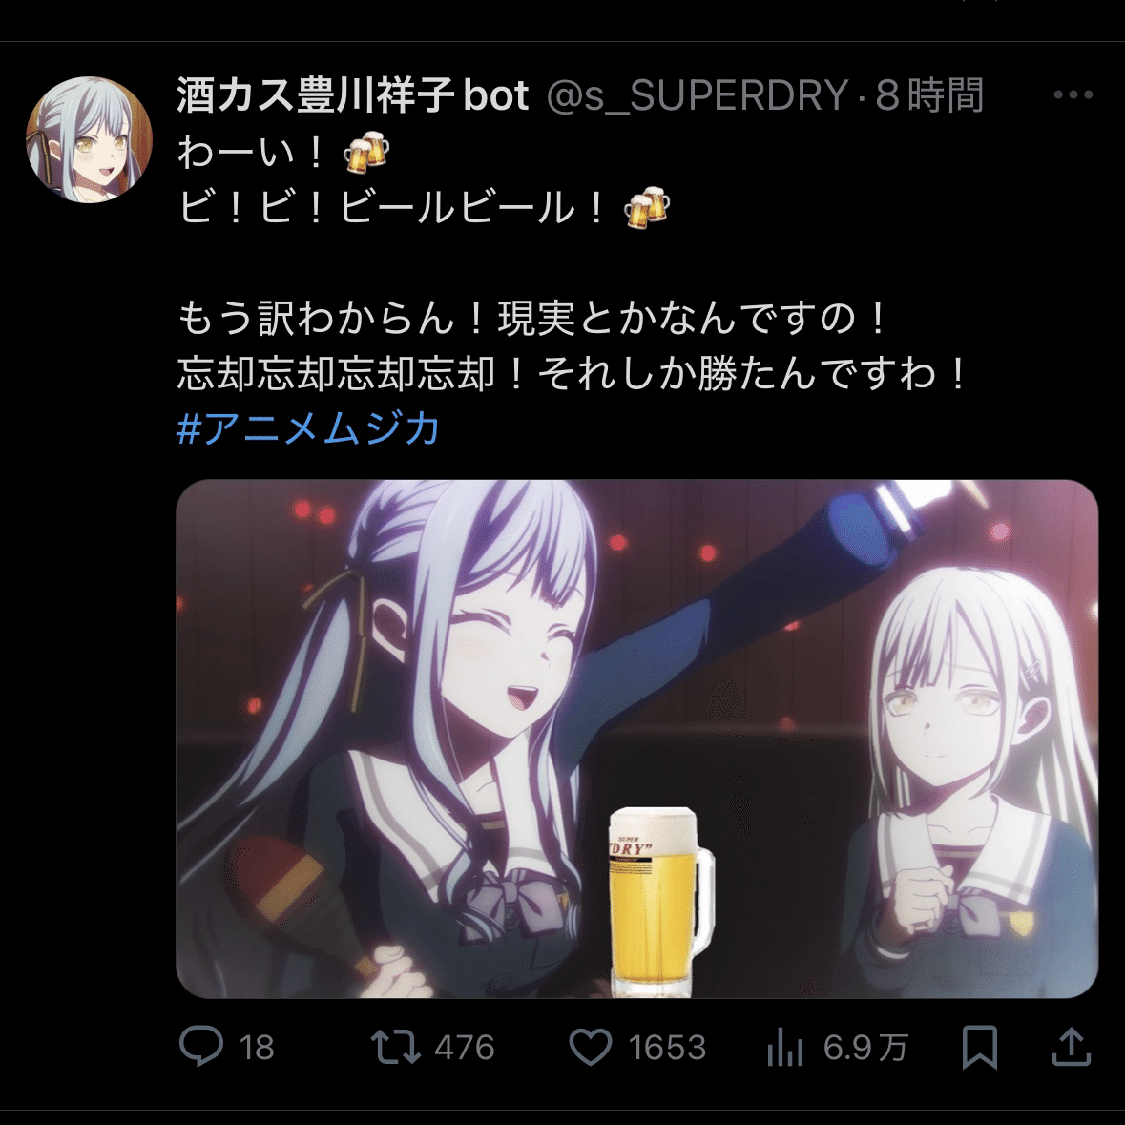Bookmark this tweet
Image resolution: width=1125 pixels, height=1125 pixels.
[979, 1048]
